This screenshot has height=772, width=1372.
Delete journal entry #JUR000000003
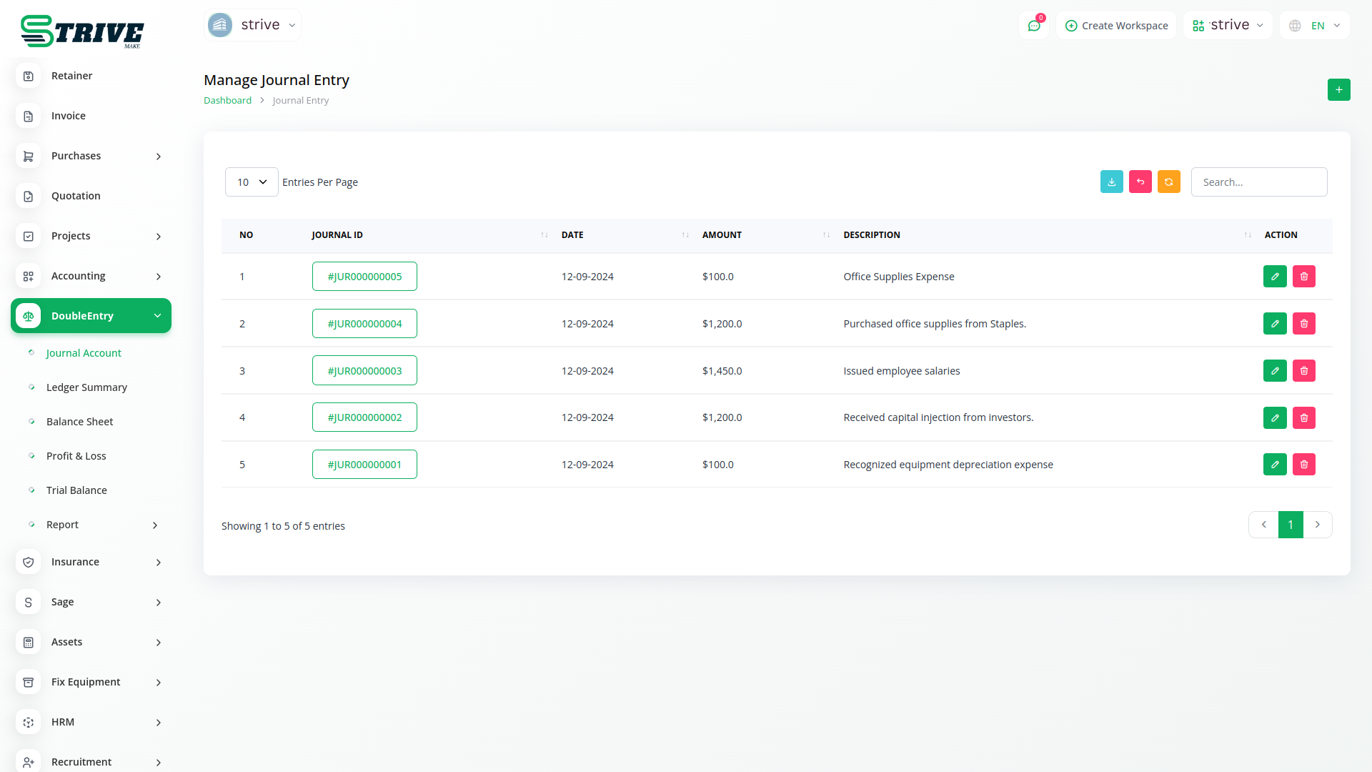click(1303, 371)
